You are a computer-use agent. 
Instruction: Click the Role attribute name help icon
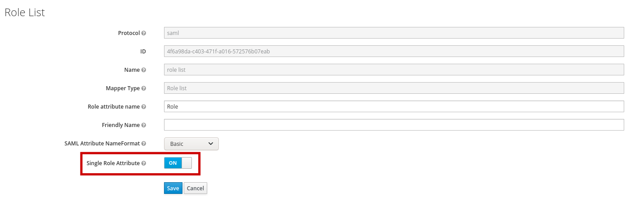[144, 107]
